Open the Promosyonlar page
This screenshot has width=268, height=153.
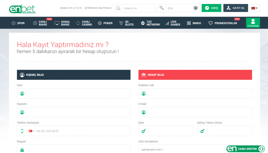[223, 23]
